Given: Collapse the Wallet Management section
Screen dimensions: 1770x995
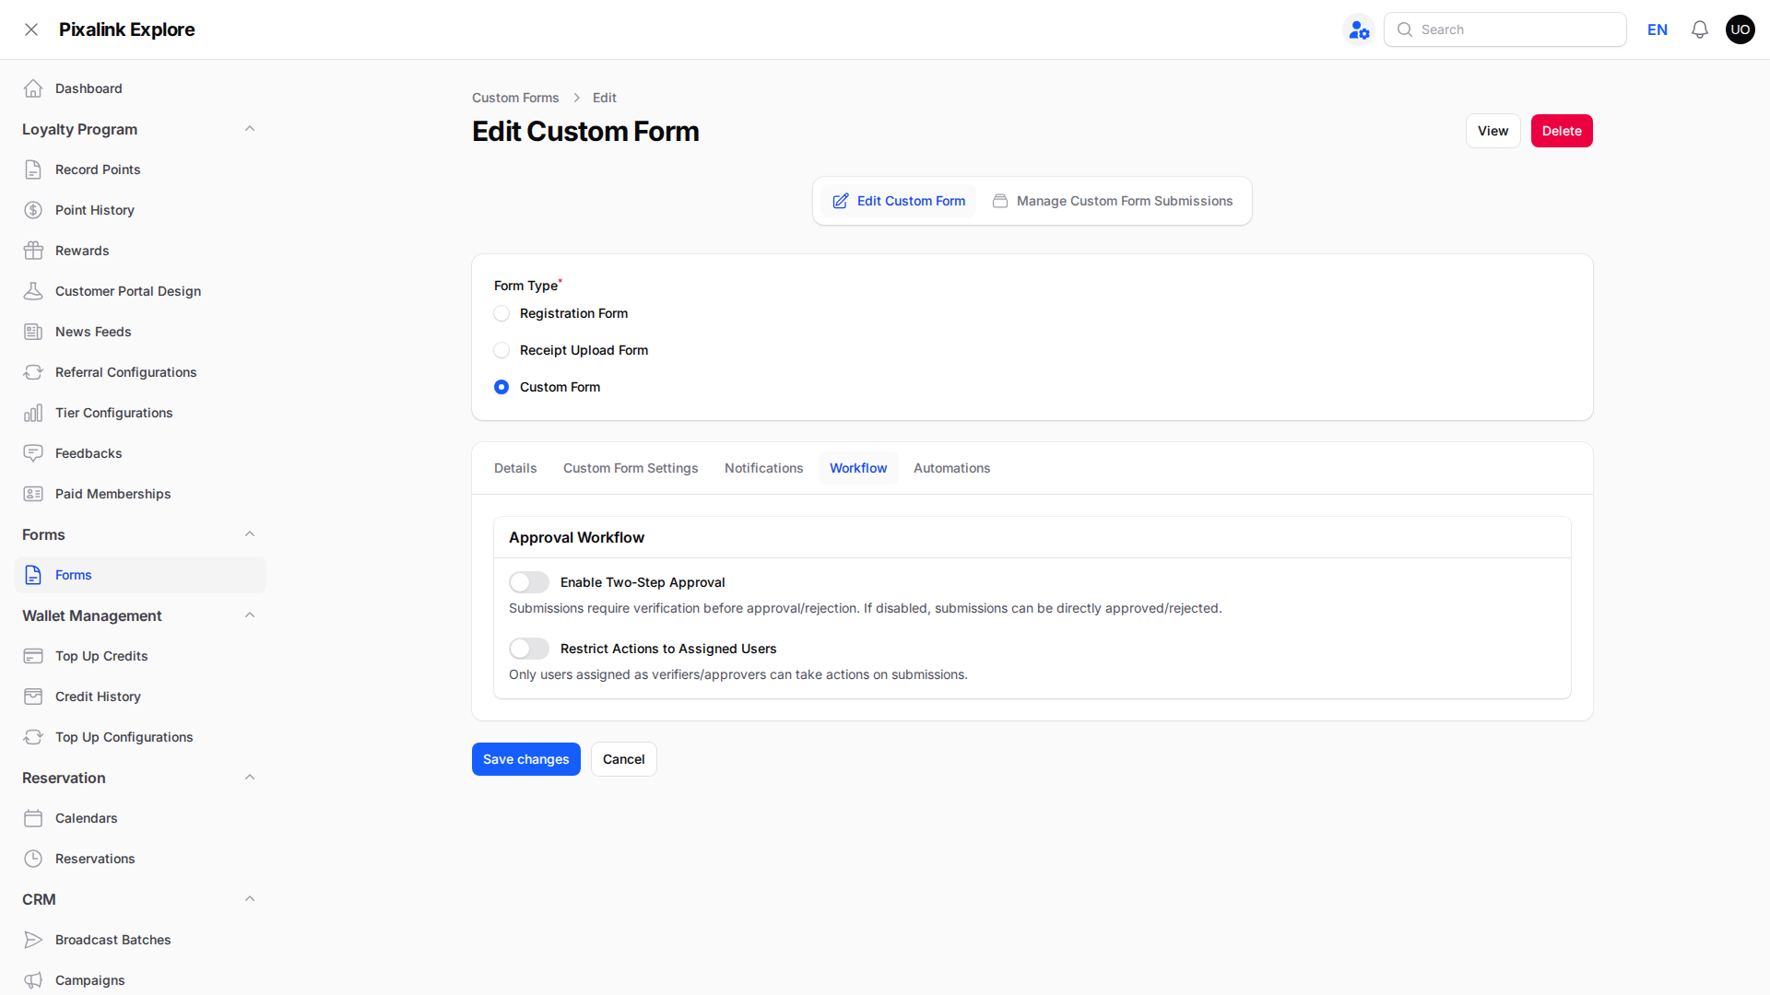Looking at the screenshot, I should click(250, 615).
